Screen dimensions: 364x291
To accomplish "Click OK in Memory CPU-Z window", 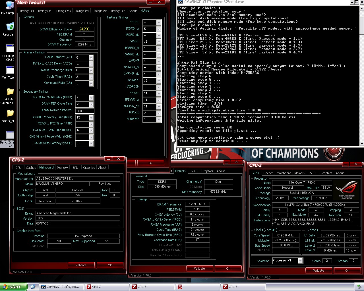I will pyautogui.click(x=228, y=269).
